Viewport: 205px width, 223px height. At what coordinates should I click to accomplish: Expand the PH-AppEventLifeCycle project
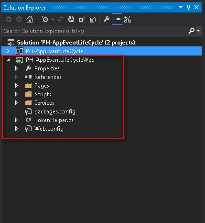(8, 51)
